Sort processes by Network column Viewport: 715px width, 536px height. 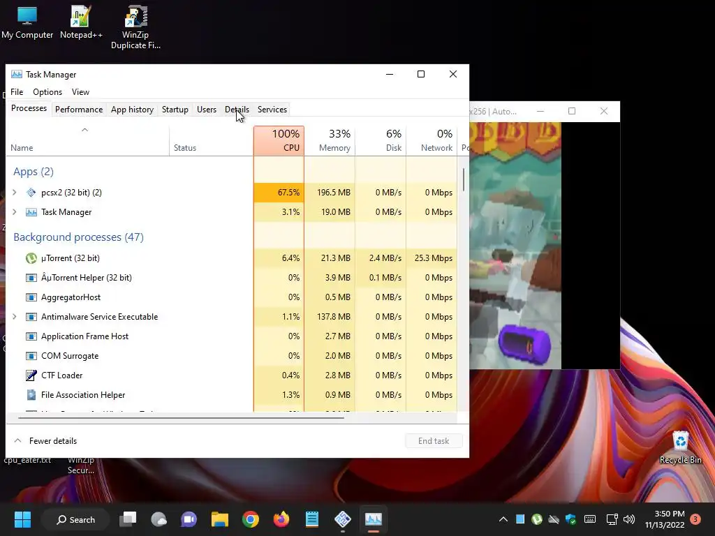432,141
